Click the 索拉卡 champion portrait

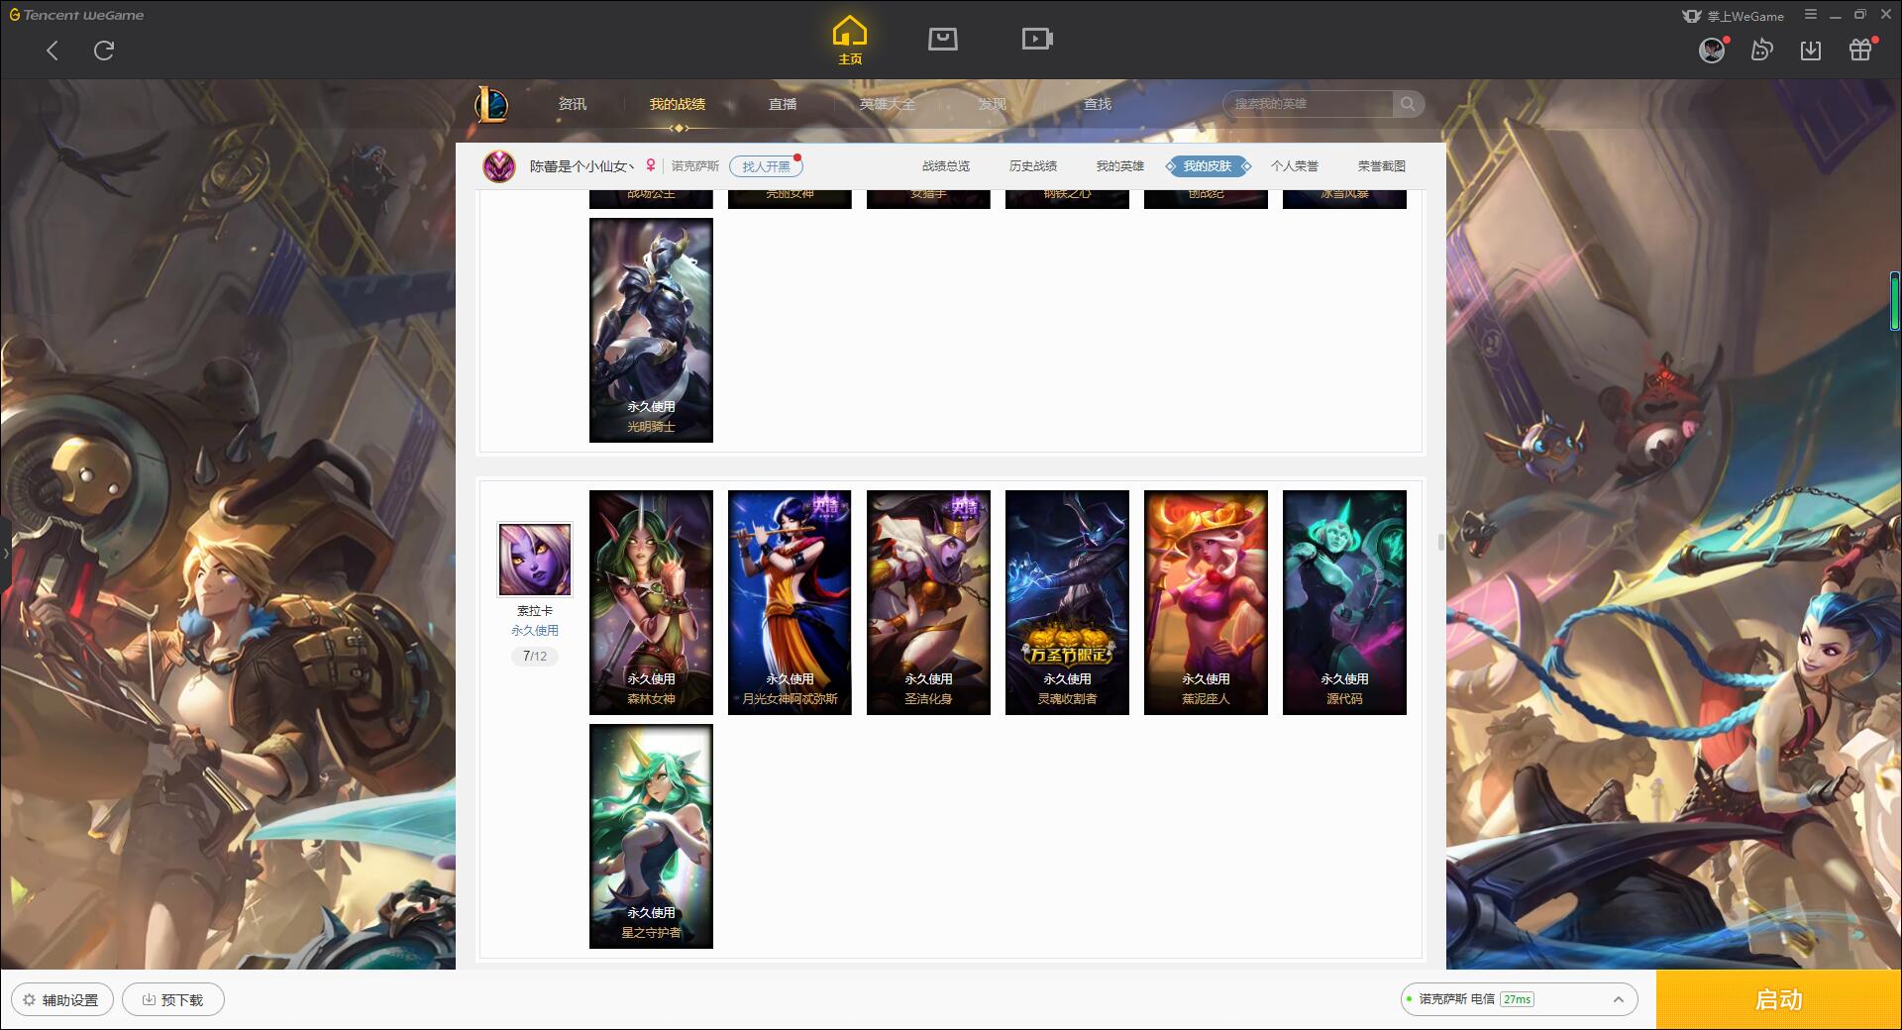tap(535, 560)
